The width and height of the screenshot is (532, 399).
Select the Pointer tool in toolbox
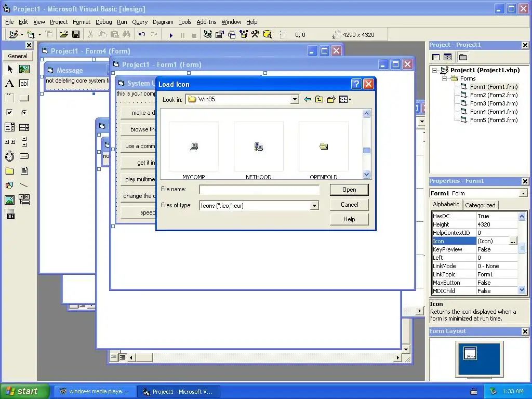point(10,69)
